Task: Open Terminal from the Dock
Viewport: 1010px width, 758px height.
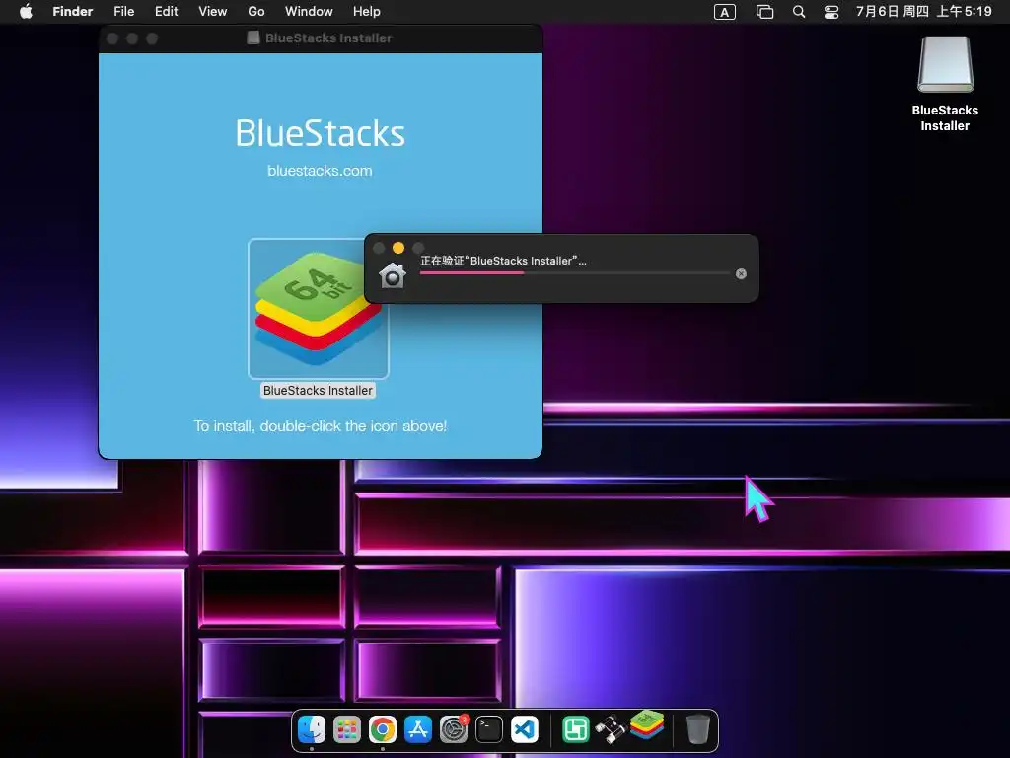Action: (x=489, y=729)
